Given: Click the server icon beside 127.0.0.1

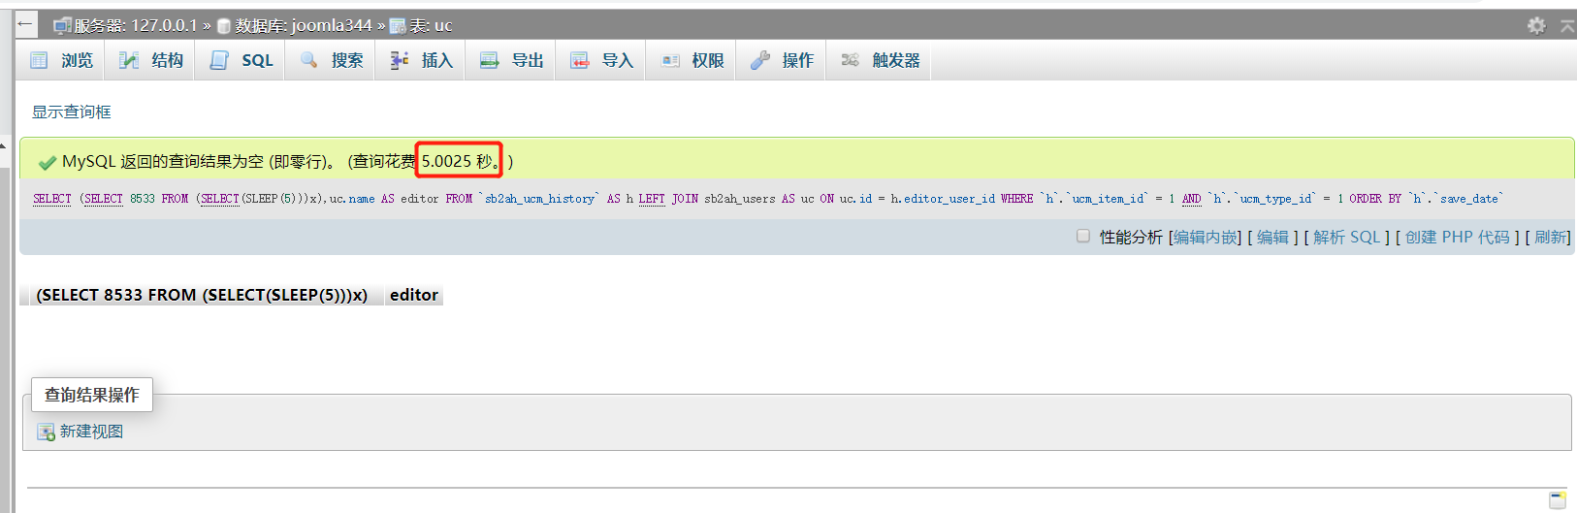Looking at the screenshot, I should (62, 25).
